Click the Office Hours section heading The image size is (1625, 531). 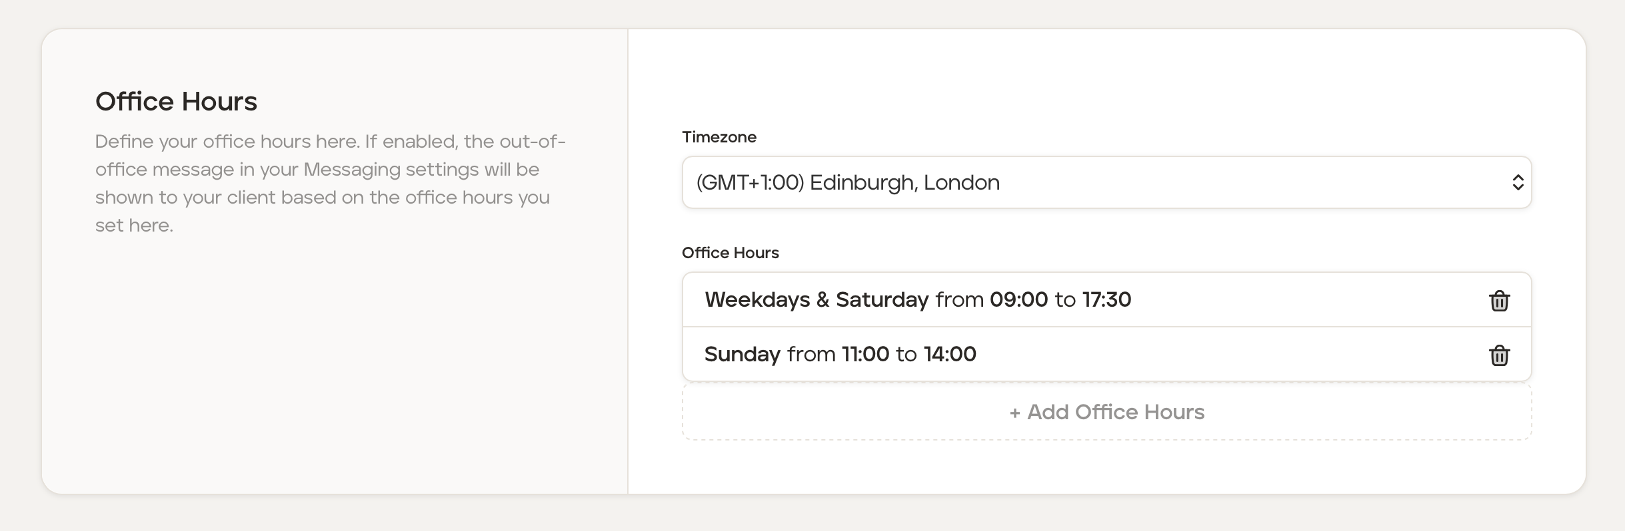[x=176, y=101]
